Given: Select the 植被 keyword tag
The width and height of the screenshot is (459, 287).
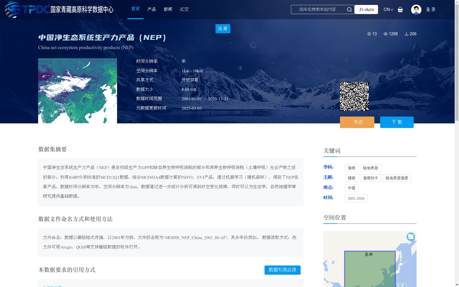Looking at the screenshot, I should click(x=352, y=178).
